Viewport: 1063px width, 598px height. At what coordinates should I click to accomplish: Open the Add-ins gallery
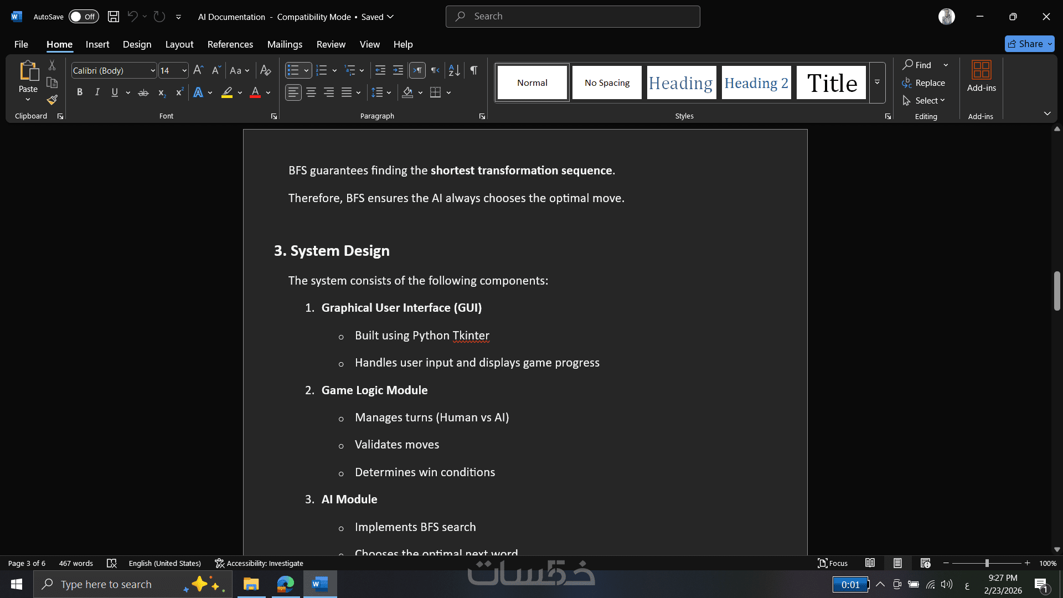pyautogui.click(x=981, y=76)
